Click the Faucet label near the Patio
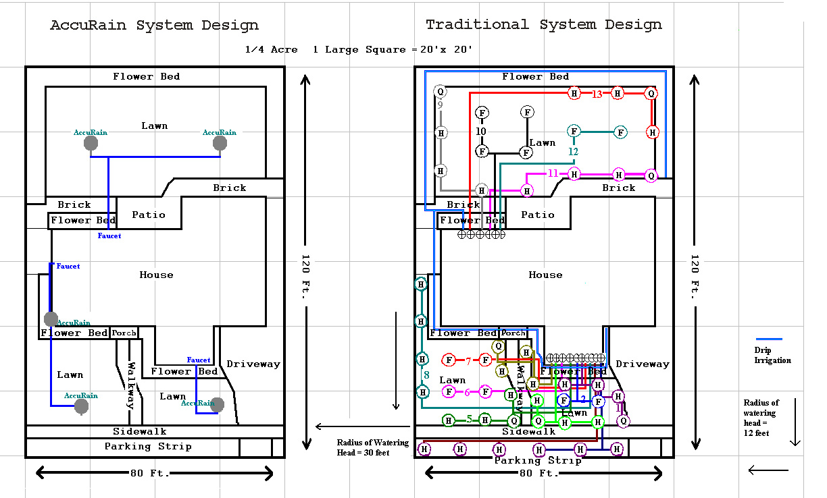 pyautogui.click(x=109, y=236)
